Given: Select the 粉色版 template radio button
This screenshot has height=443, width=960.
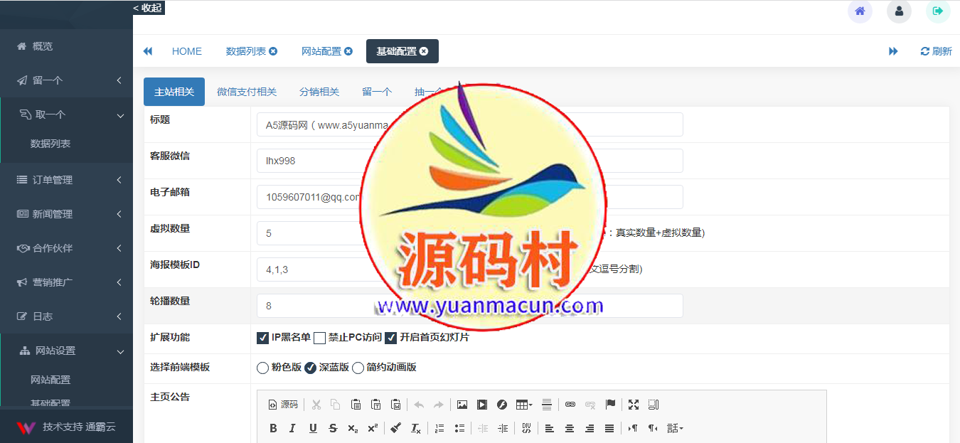Looking at the screenshot, I should 262,368.
